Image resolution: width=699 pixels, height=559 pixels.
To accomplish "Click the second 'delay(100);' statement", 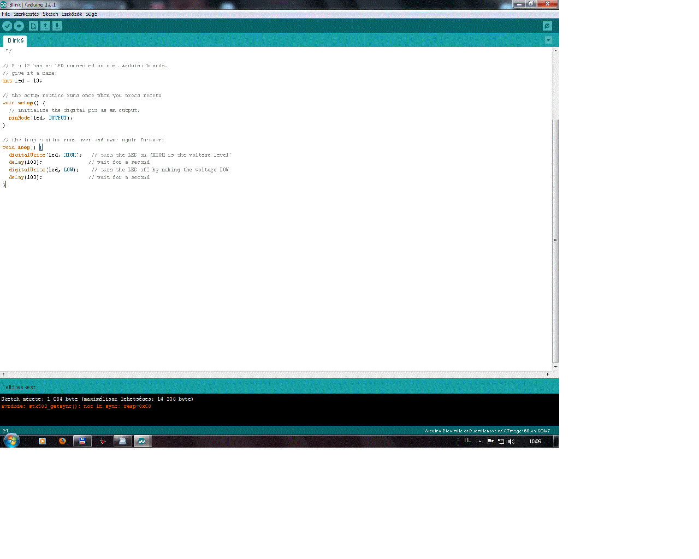I will [25, 177].
